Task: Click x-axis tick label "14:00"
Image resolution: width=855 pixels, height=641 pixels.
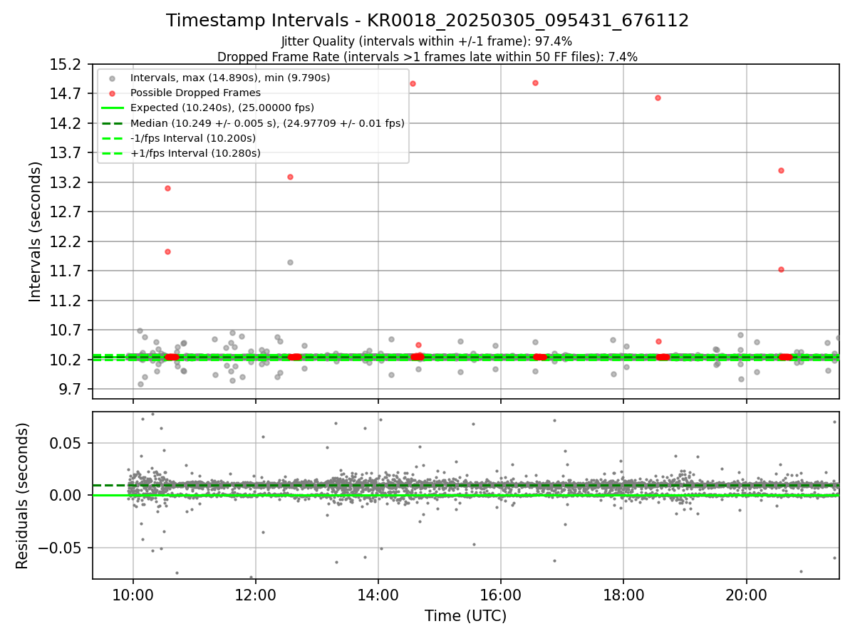Action: (378, 595)
